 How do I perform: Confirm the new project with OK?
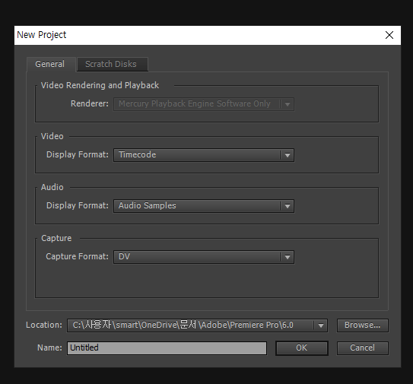(302, 348)
